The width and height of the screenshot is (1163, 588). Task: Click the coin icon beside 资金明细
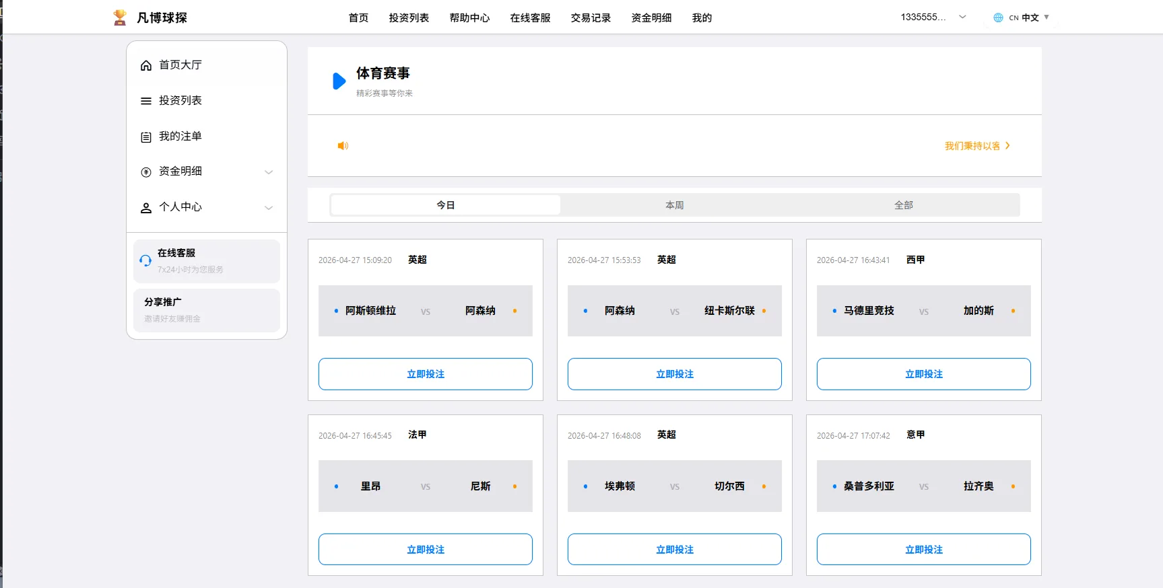click(x=145, y=172)
